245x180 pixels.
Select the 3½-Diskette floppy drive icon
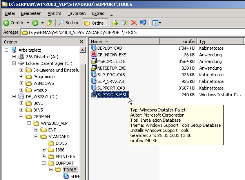(21, 57)
